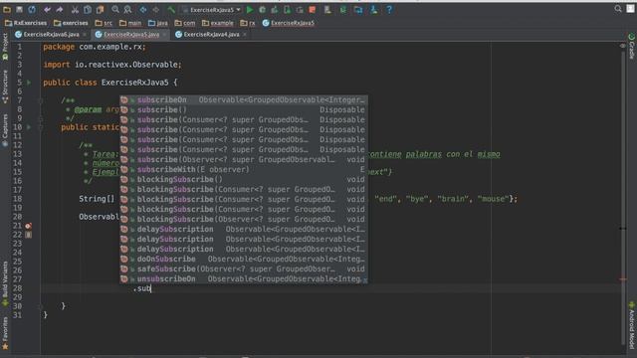Click the red error stripe marker
Viewport: 637px width, 358px height.
623,279
